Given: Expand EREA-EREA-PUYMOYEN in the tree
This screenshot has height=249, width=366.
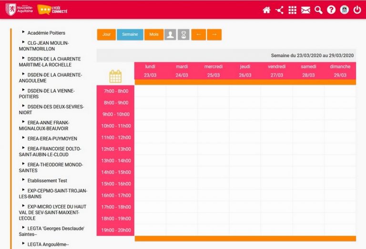Looking at the screenshot, I should (23, 138).
